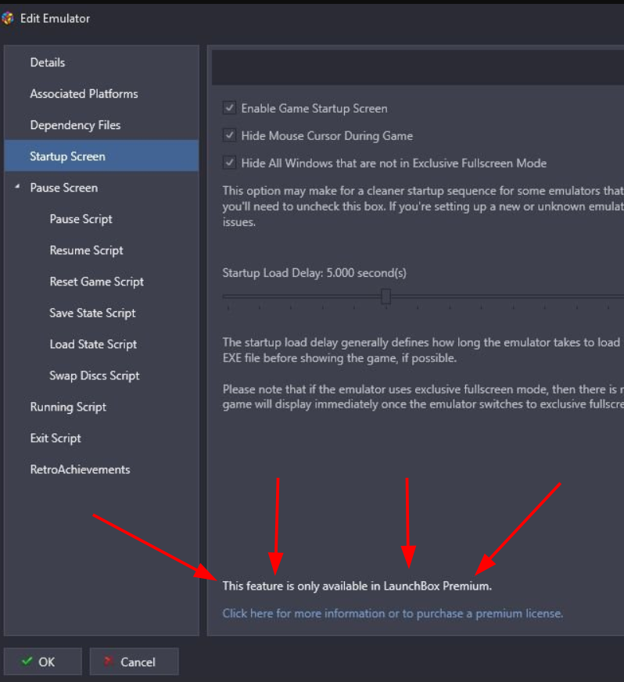This screenshot has width=624, height=682.
Task: Click the purchase a premium license link
Action: [393, 613]
